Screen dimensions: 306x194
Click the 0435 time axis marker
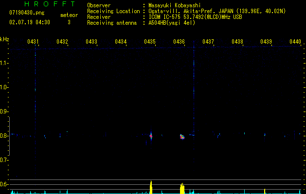(150, 41)
